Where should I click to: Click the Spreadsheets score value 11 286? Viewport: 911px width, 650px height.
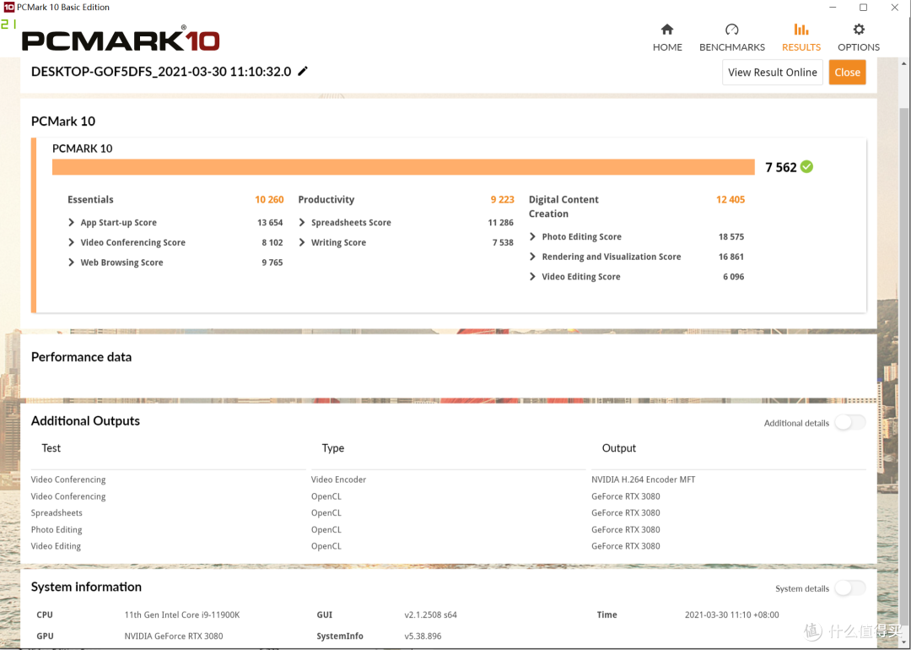point(501,223)
